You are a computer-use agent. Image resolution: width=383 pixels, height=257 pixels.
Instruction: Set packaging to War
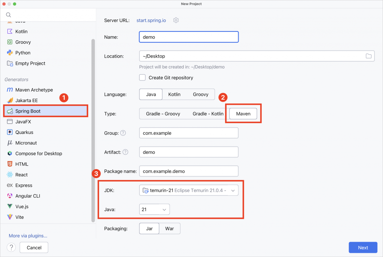(169, 229)
